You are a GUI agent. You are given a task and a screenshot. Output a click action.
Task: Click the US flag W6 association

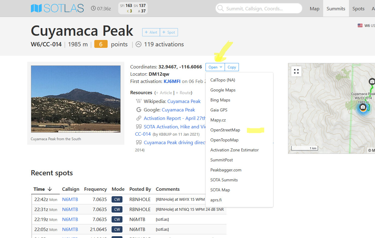coord(360,25)
